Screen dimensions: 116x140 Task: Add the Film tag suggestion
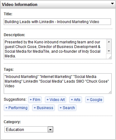click(35, 99)
